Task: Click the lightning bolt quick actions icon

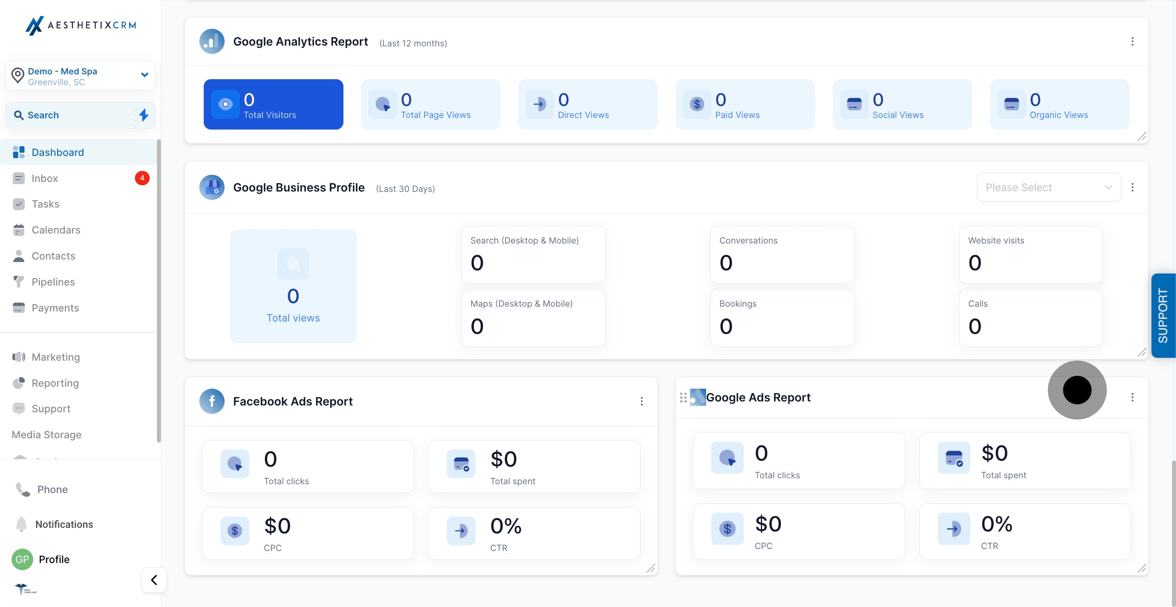Action: click(x=143, y=115)
